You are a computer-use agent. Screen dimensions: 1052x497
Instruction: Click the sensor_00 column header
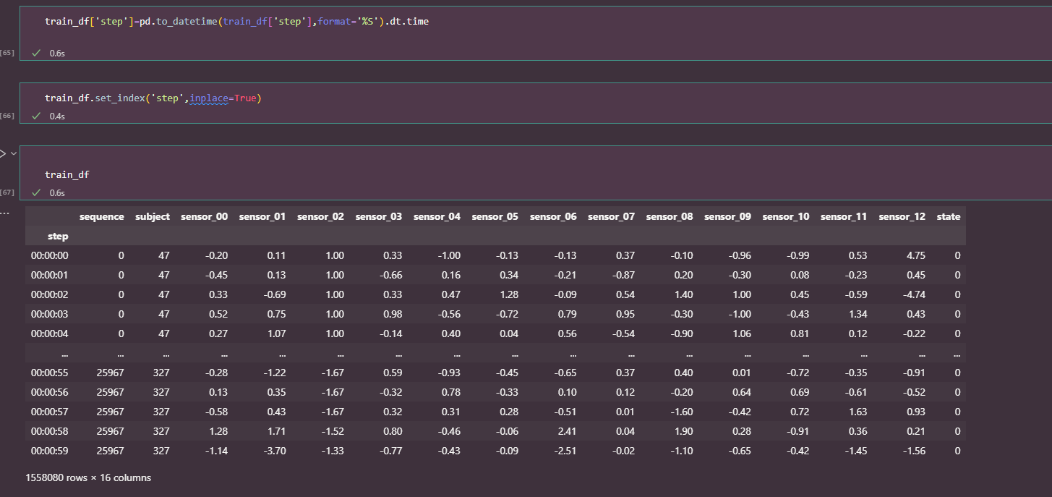coord(204,216)
